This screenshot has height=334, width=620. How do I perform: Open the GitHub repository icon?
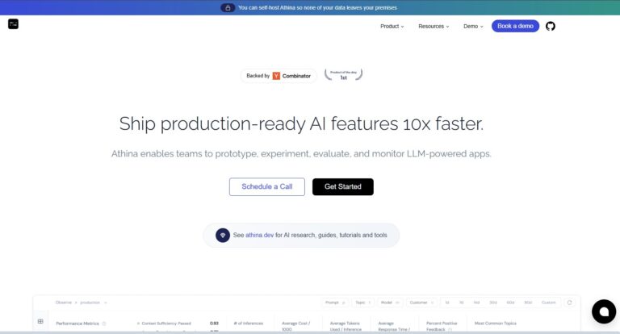[551, 26]
